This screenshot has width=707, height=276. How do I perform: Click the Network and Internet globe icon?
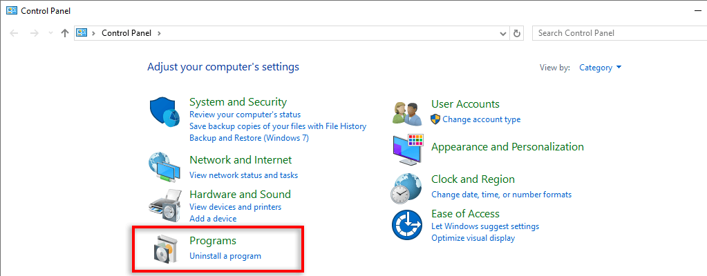[164, 166]
